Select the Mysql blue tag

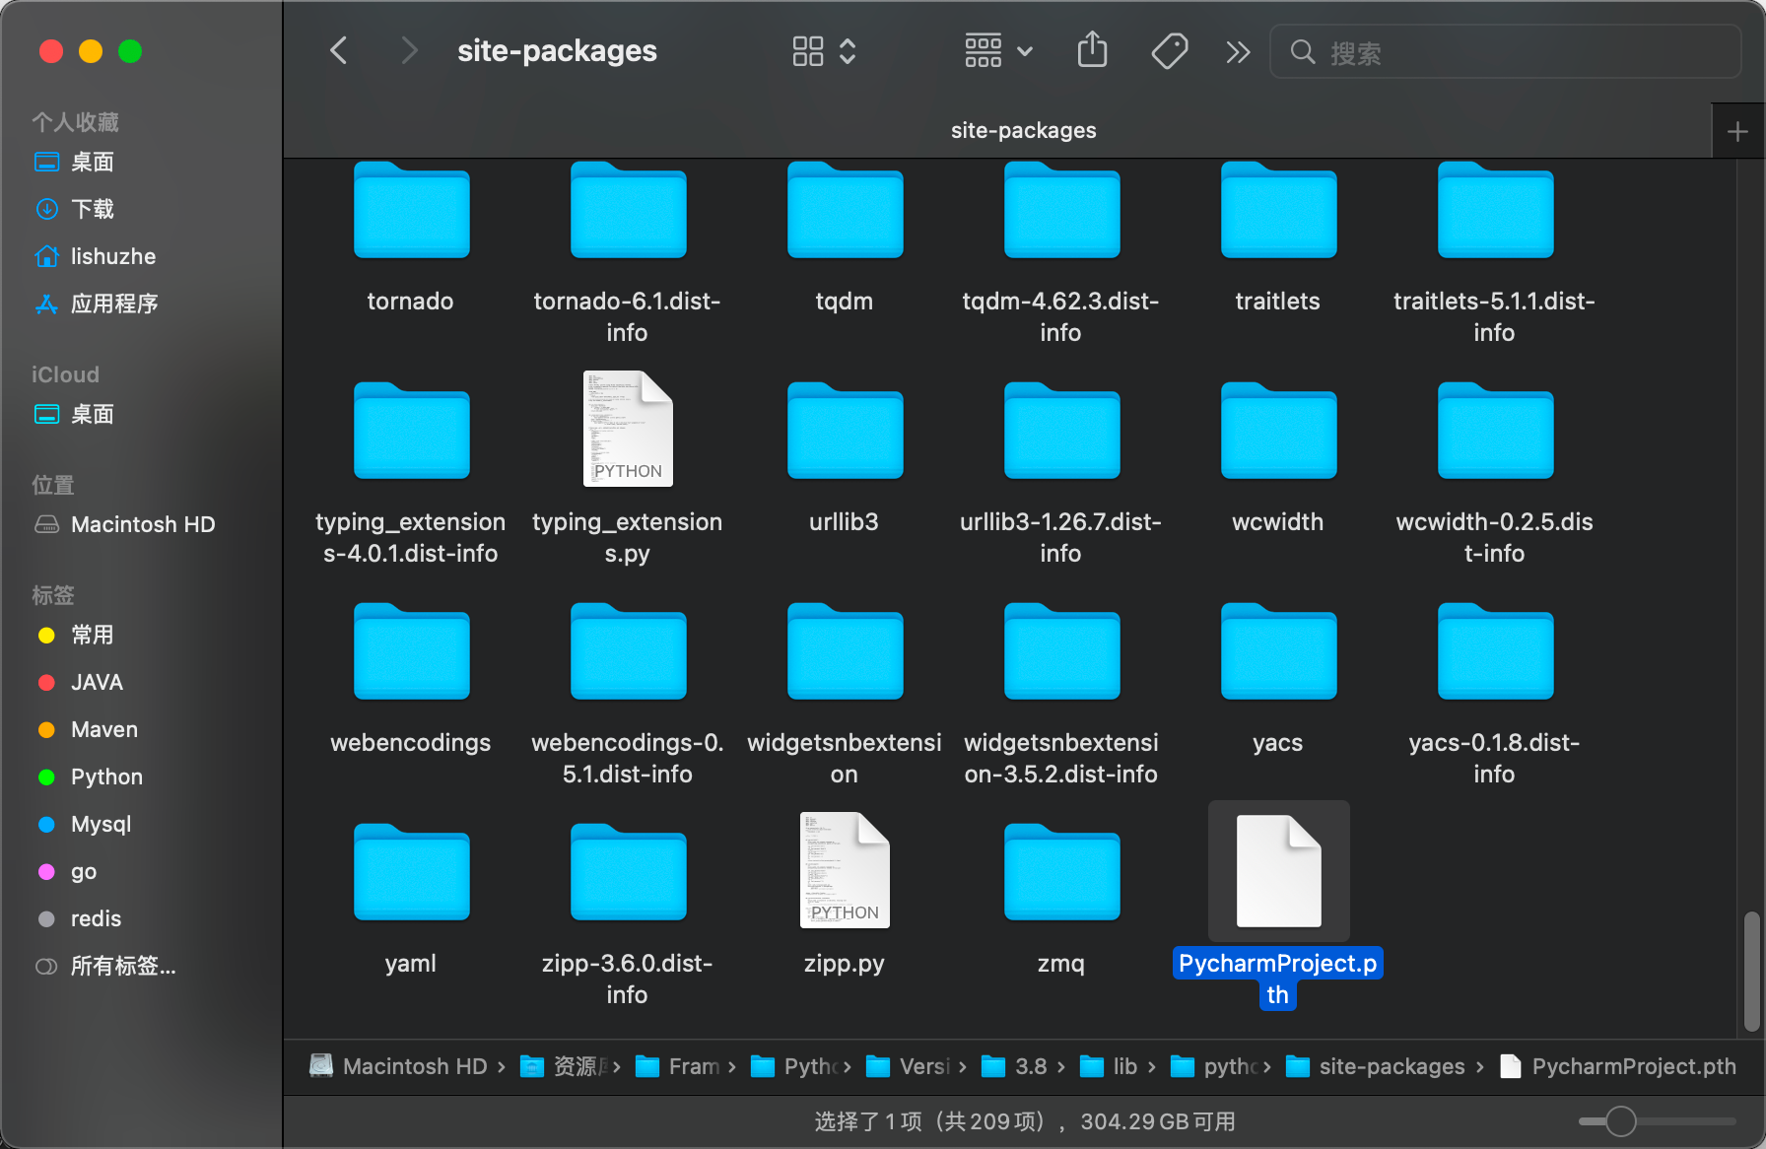point(101,824)
